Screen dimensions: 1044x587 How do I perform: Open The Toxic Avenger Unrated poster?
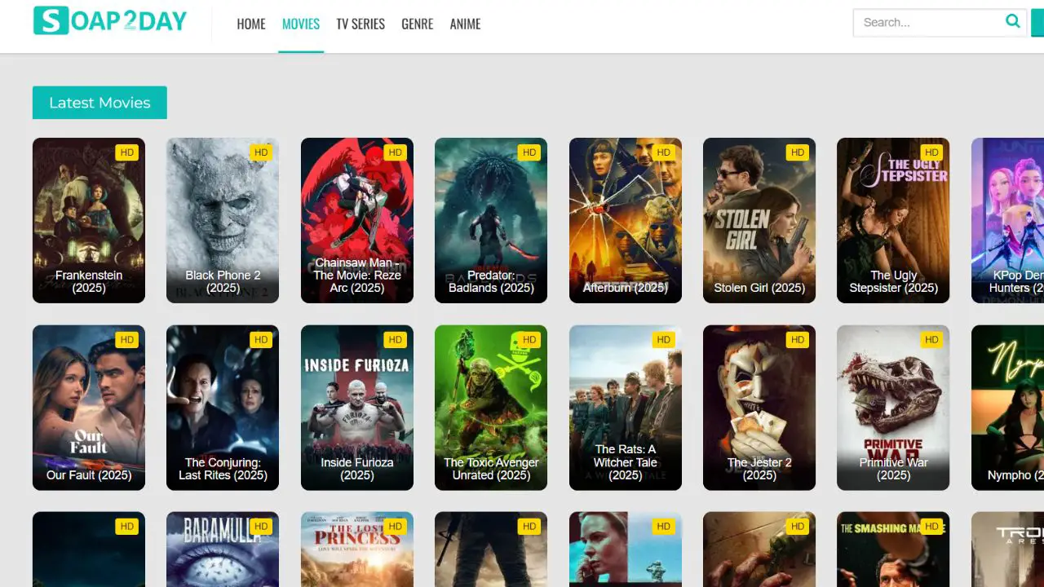[x=491, y=408]
